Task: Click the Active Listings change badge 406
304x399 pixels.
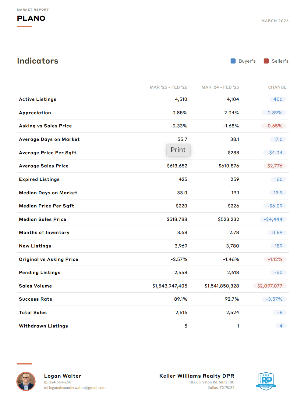Action: [x=278, y=99]
